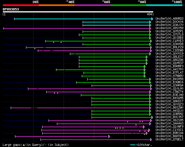
Task: Open hit UniRef100_Q7U7L8
Action: (x=169, y=35)
